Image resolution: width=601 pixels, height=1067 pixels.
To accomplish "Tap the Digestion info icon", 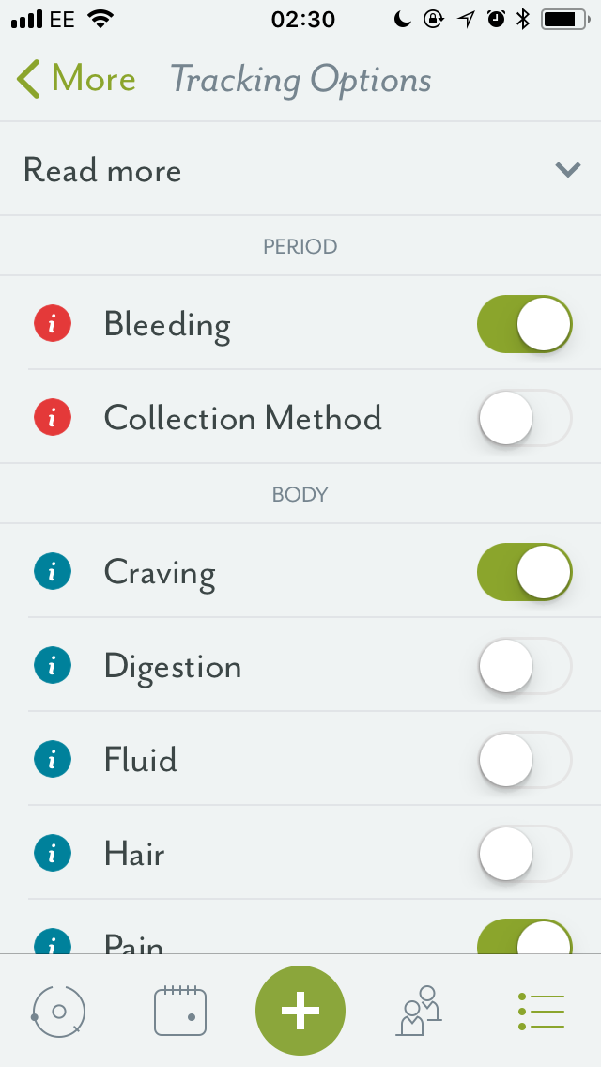I will (53, 666).
